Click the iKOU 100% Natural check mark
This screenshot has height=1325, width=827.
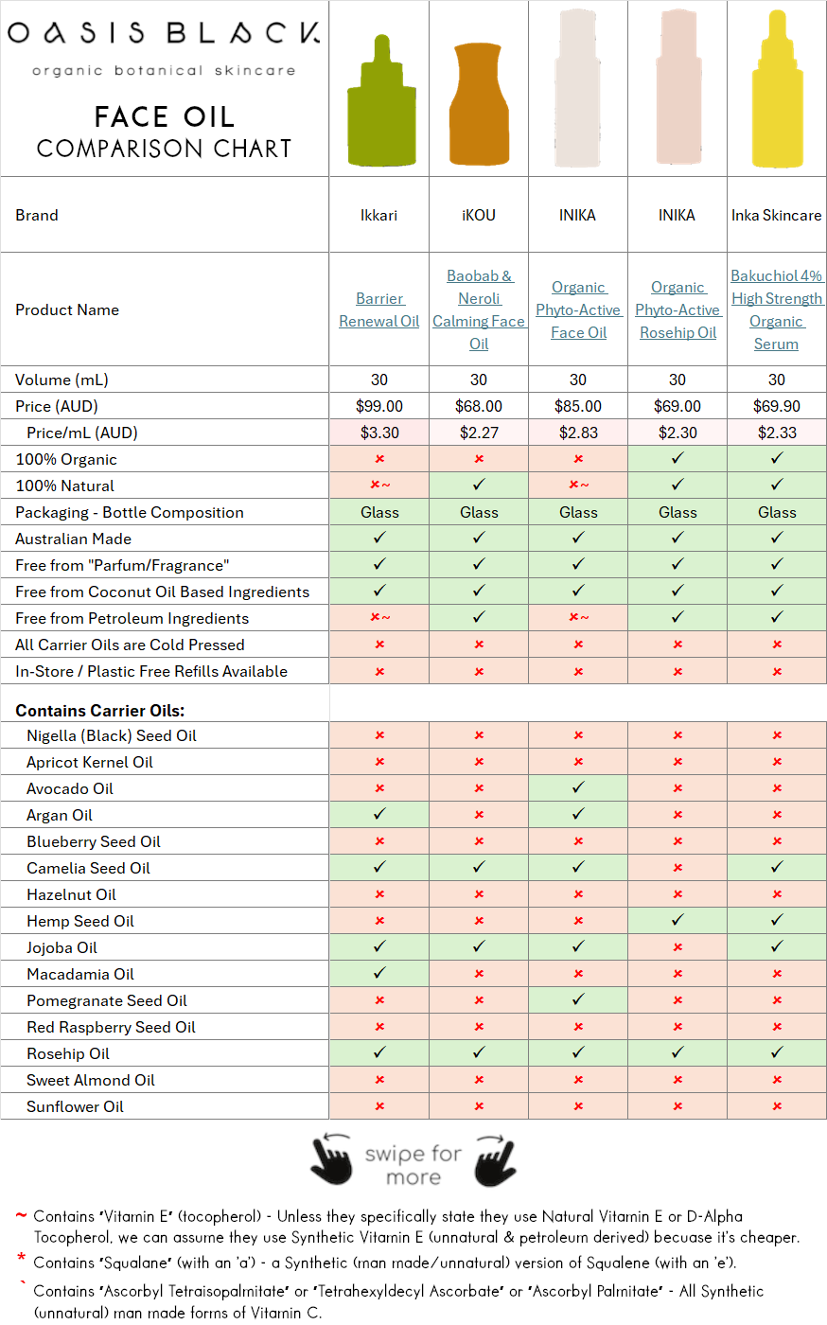[x=479, y=485]
